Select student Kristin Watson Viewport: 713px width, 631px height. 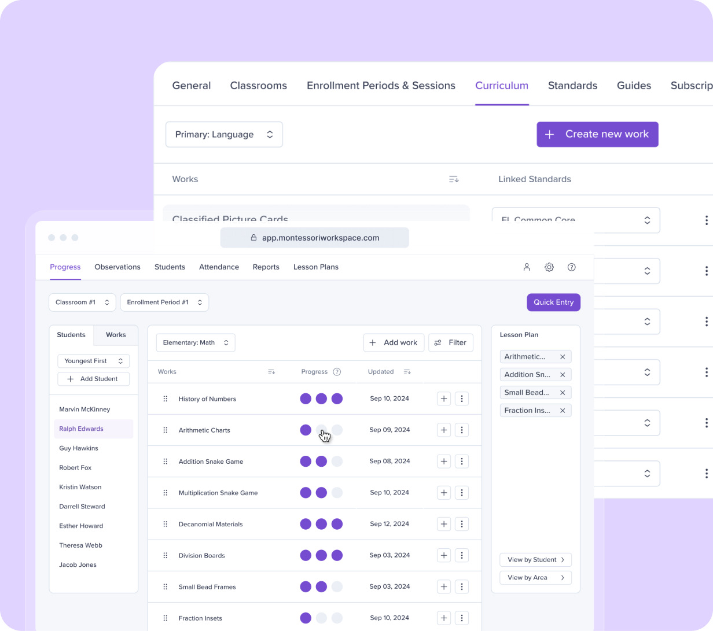point(80,487)
